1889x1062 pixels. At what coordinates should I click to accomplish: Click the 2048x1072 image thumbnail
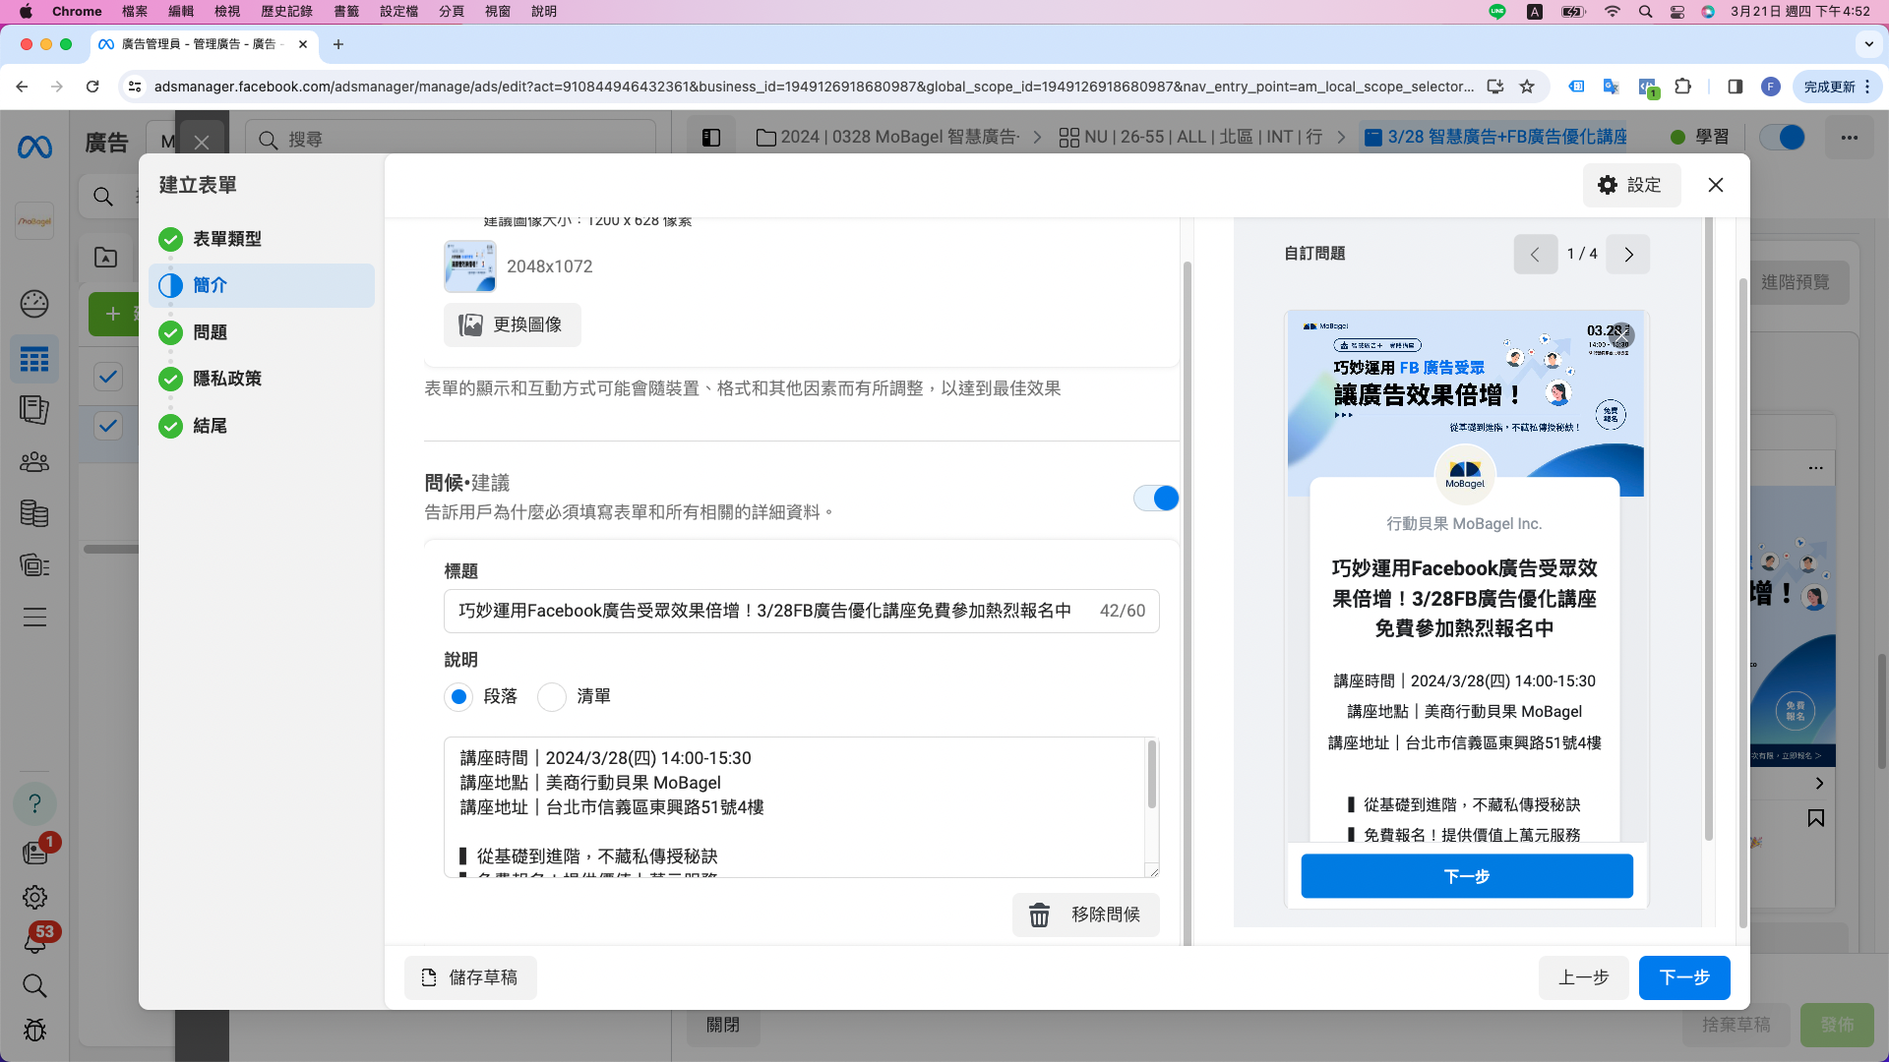(x=470, y=266)
